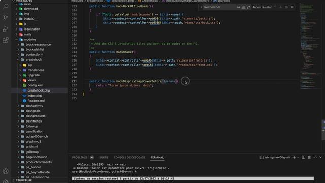Go to the next match with the down arrow
This screenshot has height=183, width=325.
click(x=281, y=7)
